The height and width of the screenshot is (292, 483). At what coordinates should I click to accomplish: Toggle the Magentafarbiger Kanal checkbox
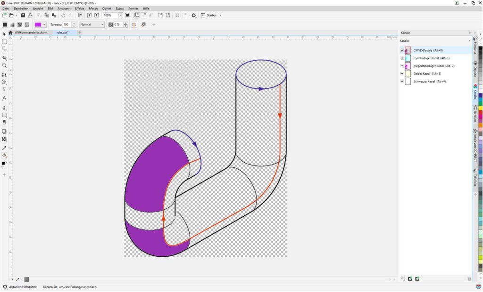[x=402, y=66]
